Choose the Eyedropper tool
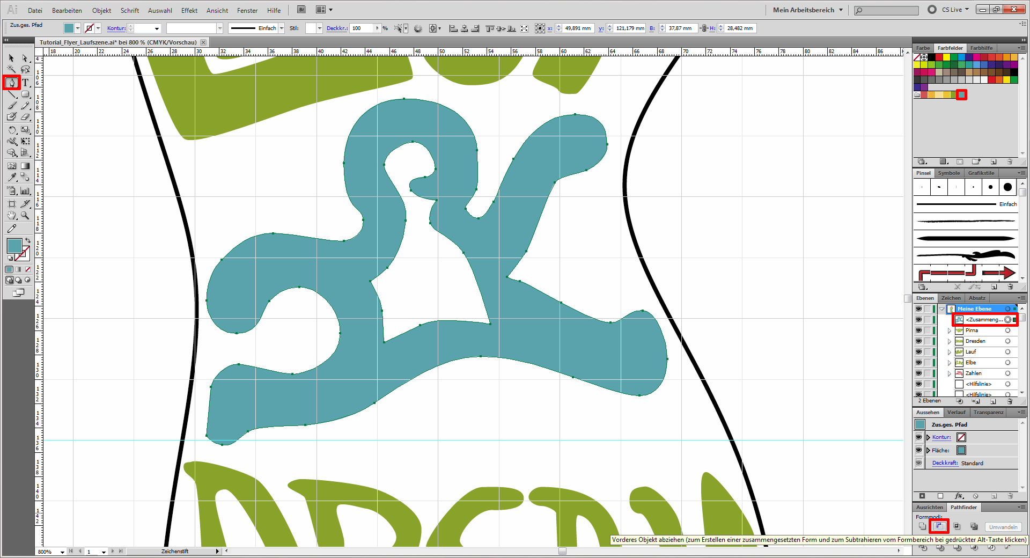1030x558 pixels. click(x=11, y=178)
